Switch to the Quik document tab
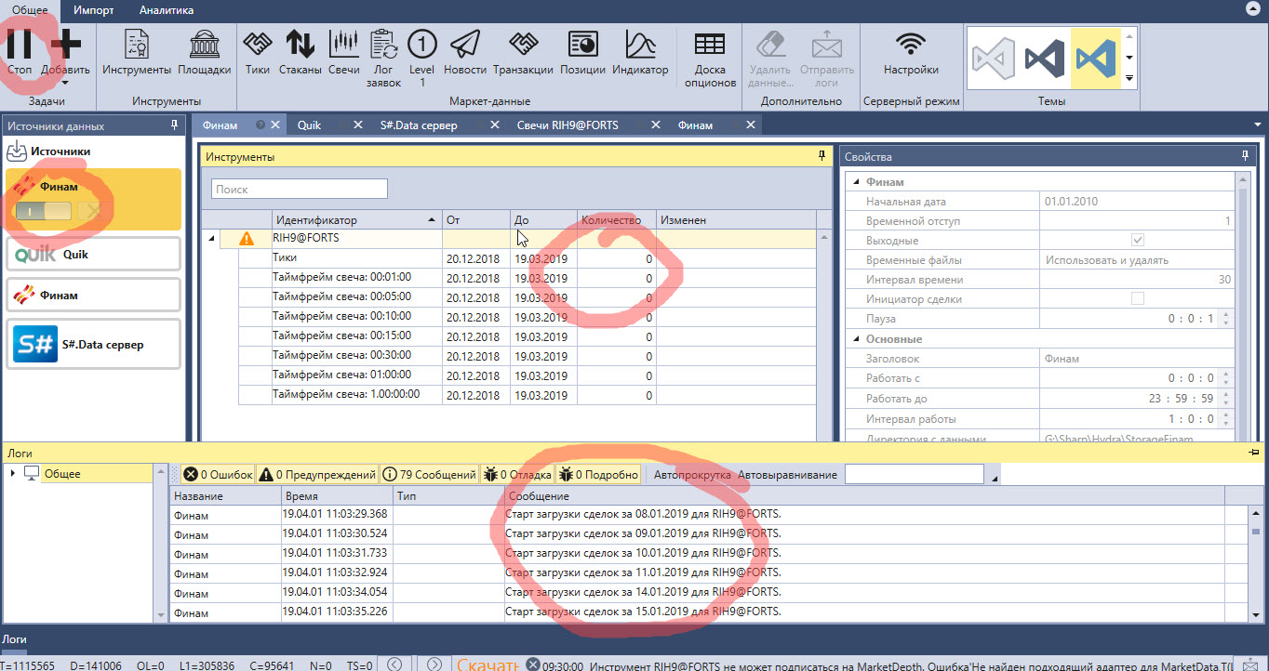The width and height of the screenshot is (1269, 671). click(x=309, y=125)
